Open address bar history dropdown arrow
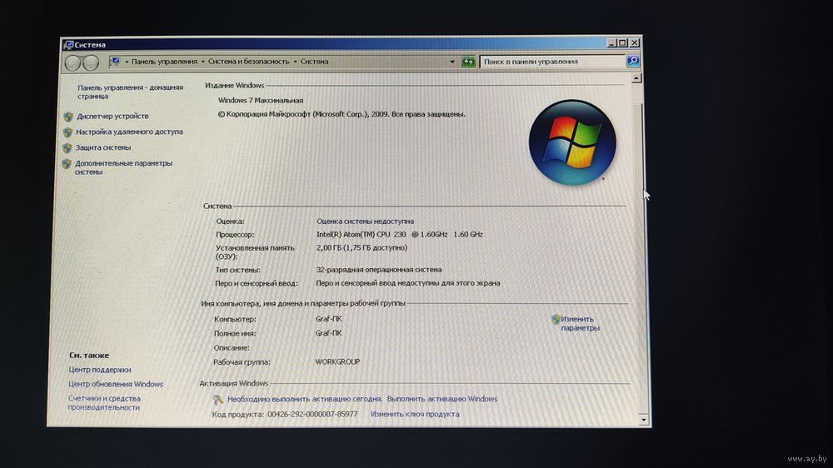This screenshot has height=468, width=833. coord(452,62)
